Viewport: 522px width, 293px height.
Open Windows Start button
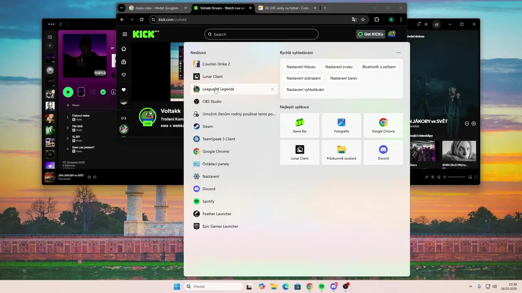click(177, 286)
